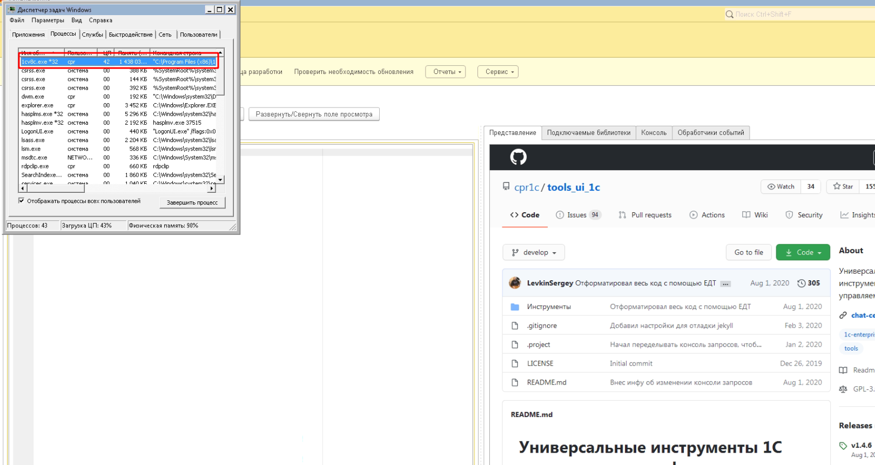Click the .gitignore file icon
The width and height of the screenshot is (875, 465).
[x=515, y=326]
